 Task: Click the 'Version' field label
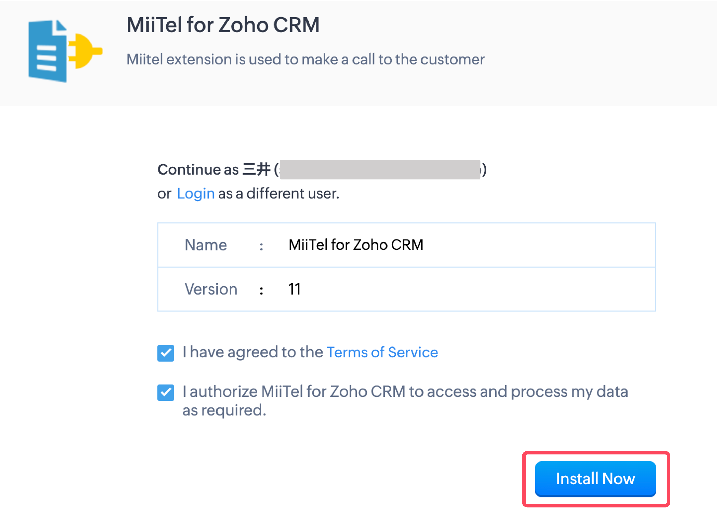(x=211, y=289)
